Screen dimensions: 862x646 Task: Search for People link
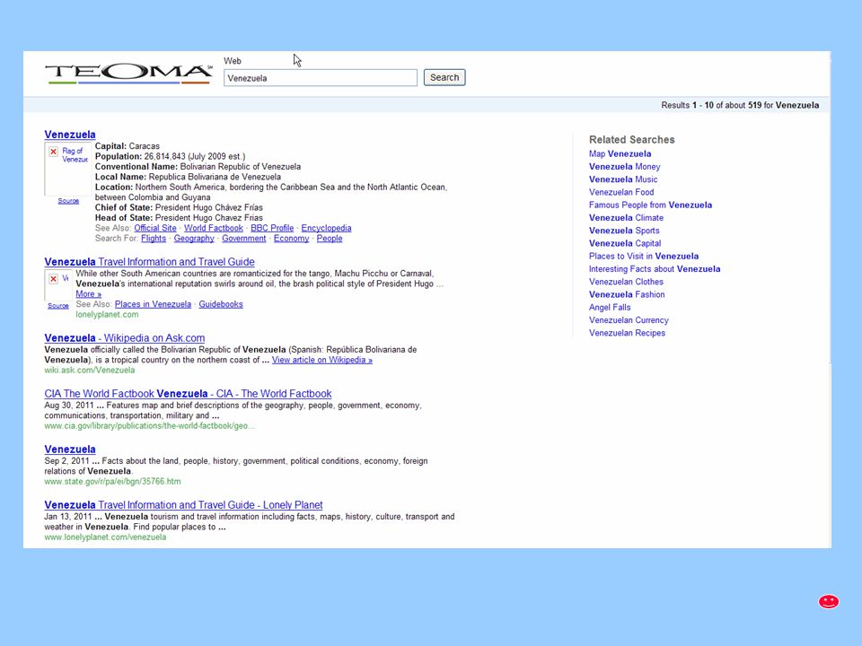coord(330,239)
